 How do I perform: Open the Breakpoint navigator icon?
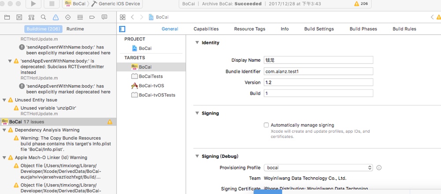[x=92, y=17]
